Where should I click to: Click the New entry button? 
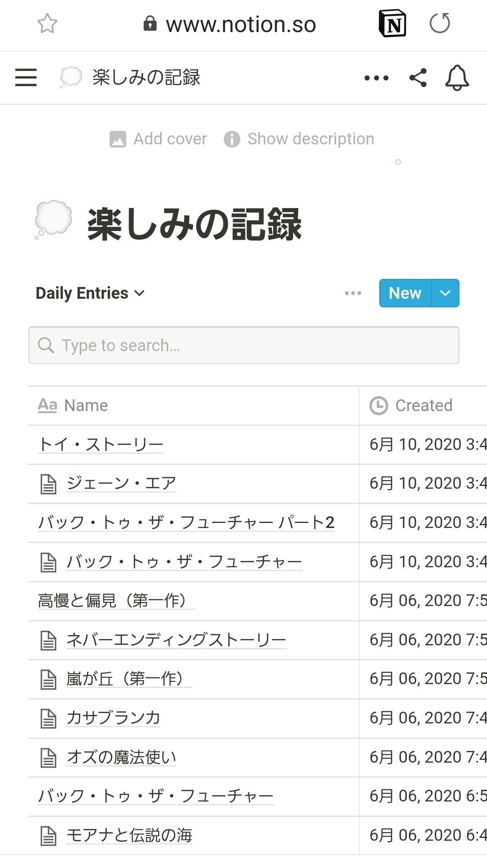[405, 293]
